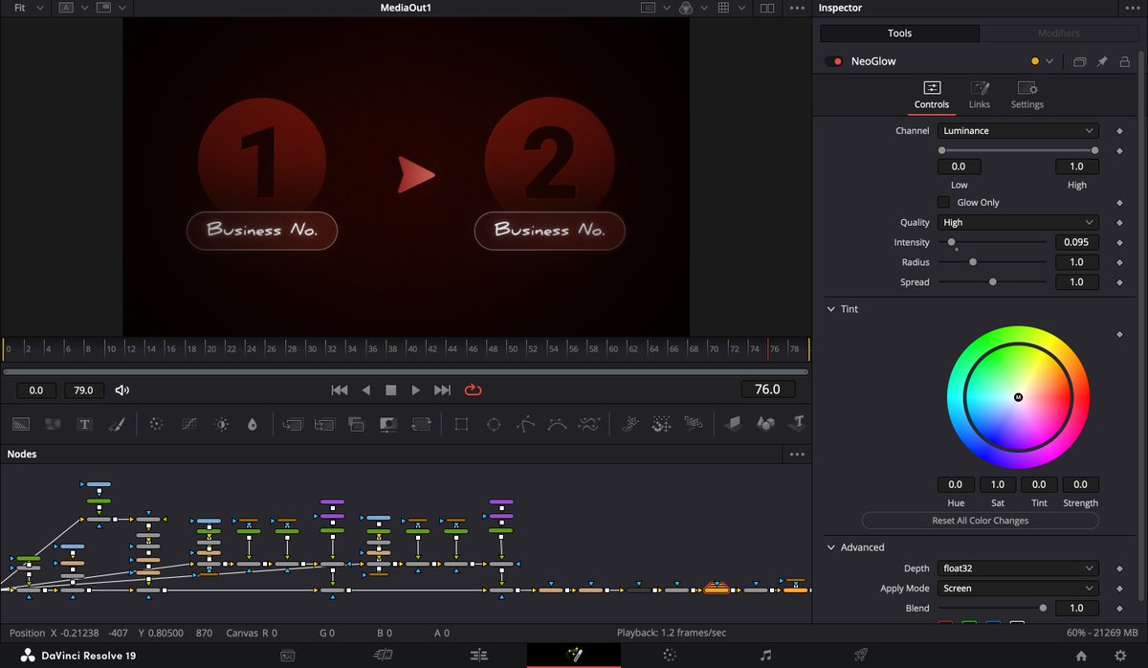Add the Text 3D tool
Image resolution: width=1148 pixels, height=668 pixels.
[796, 423]
